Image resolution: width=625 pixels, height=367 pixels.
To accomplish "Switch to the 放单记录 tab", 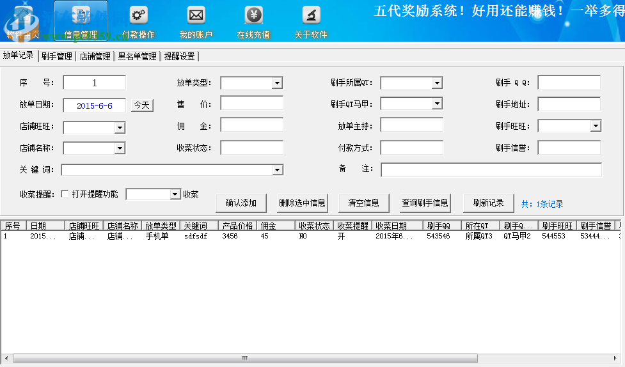I will (x=19, y=56).
